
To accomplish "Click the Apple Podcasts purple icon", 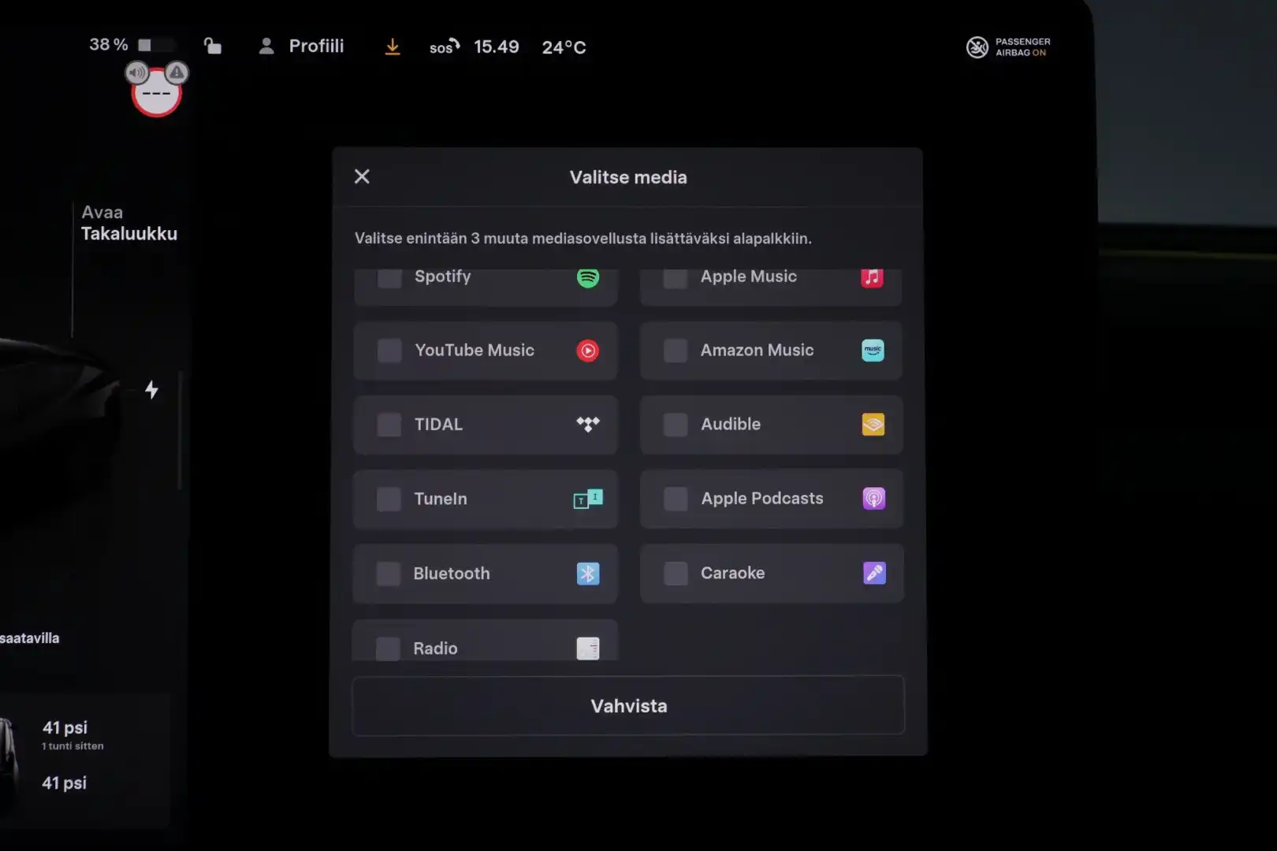I will tap(874, 499).
